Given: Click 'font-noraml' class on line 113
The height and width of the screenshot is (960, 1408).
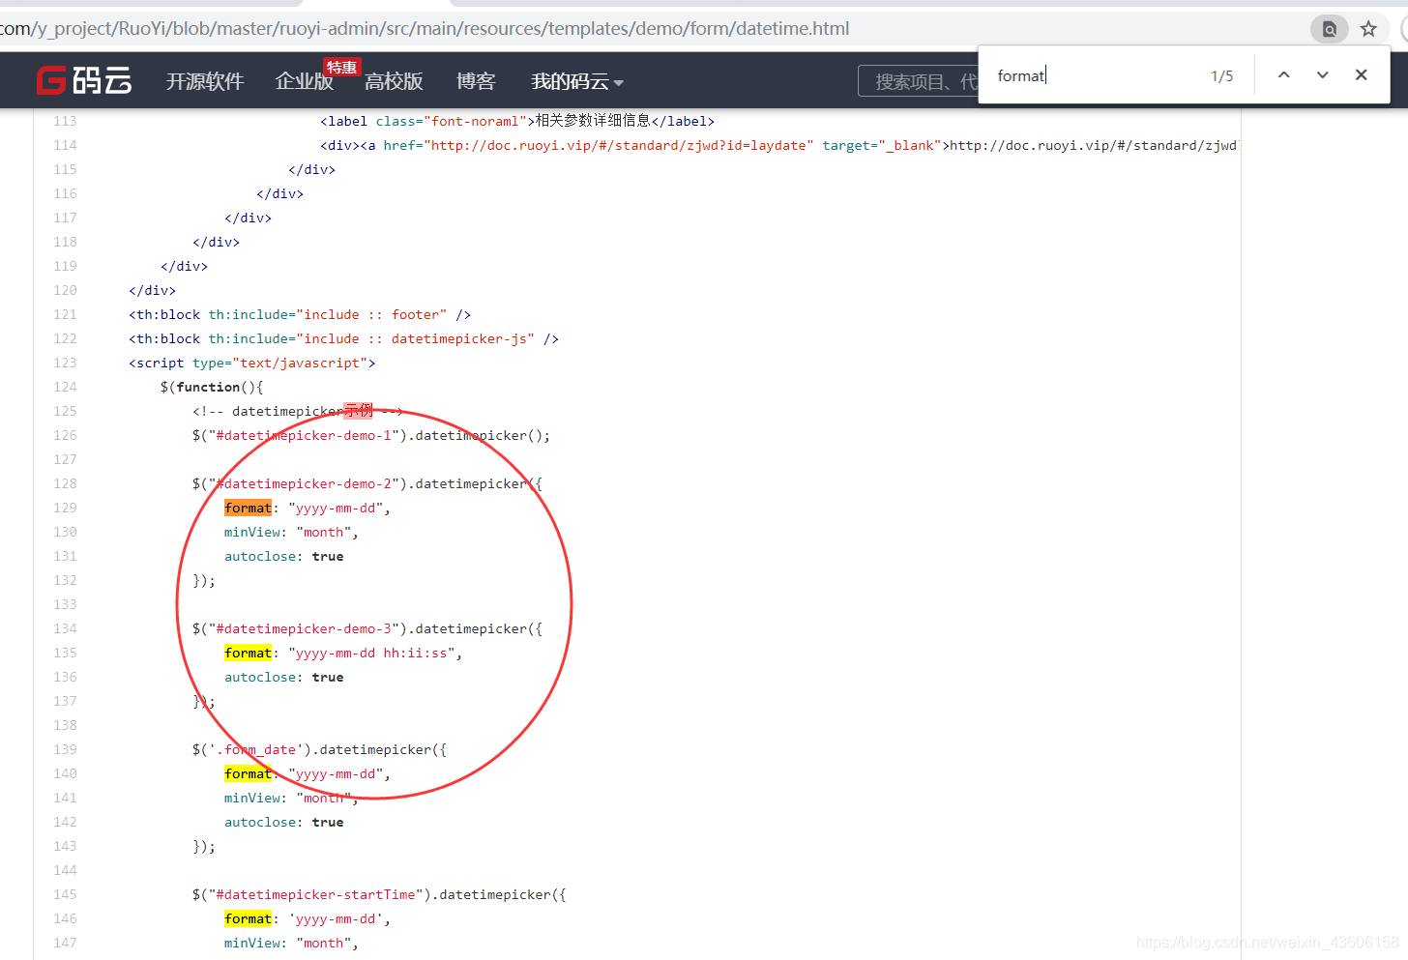Looking at the screenshot, I should [475, 121].
